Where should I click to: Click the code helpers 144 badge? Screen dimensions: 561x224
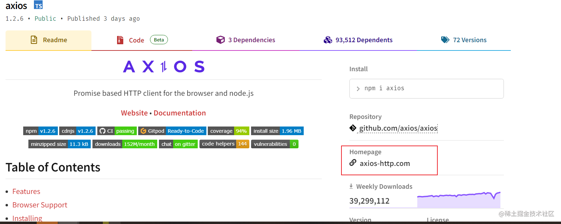coord(224,144)
